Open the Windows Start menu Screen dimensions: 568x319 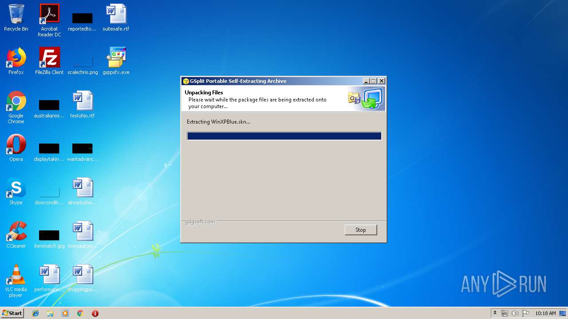[x=12, y=313]
